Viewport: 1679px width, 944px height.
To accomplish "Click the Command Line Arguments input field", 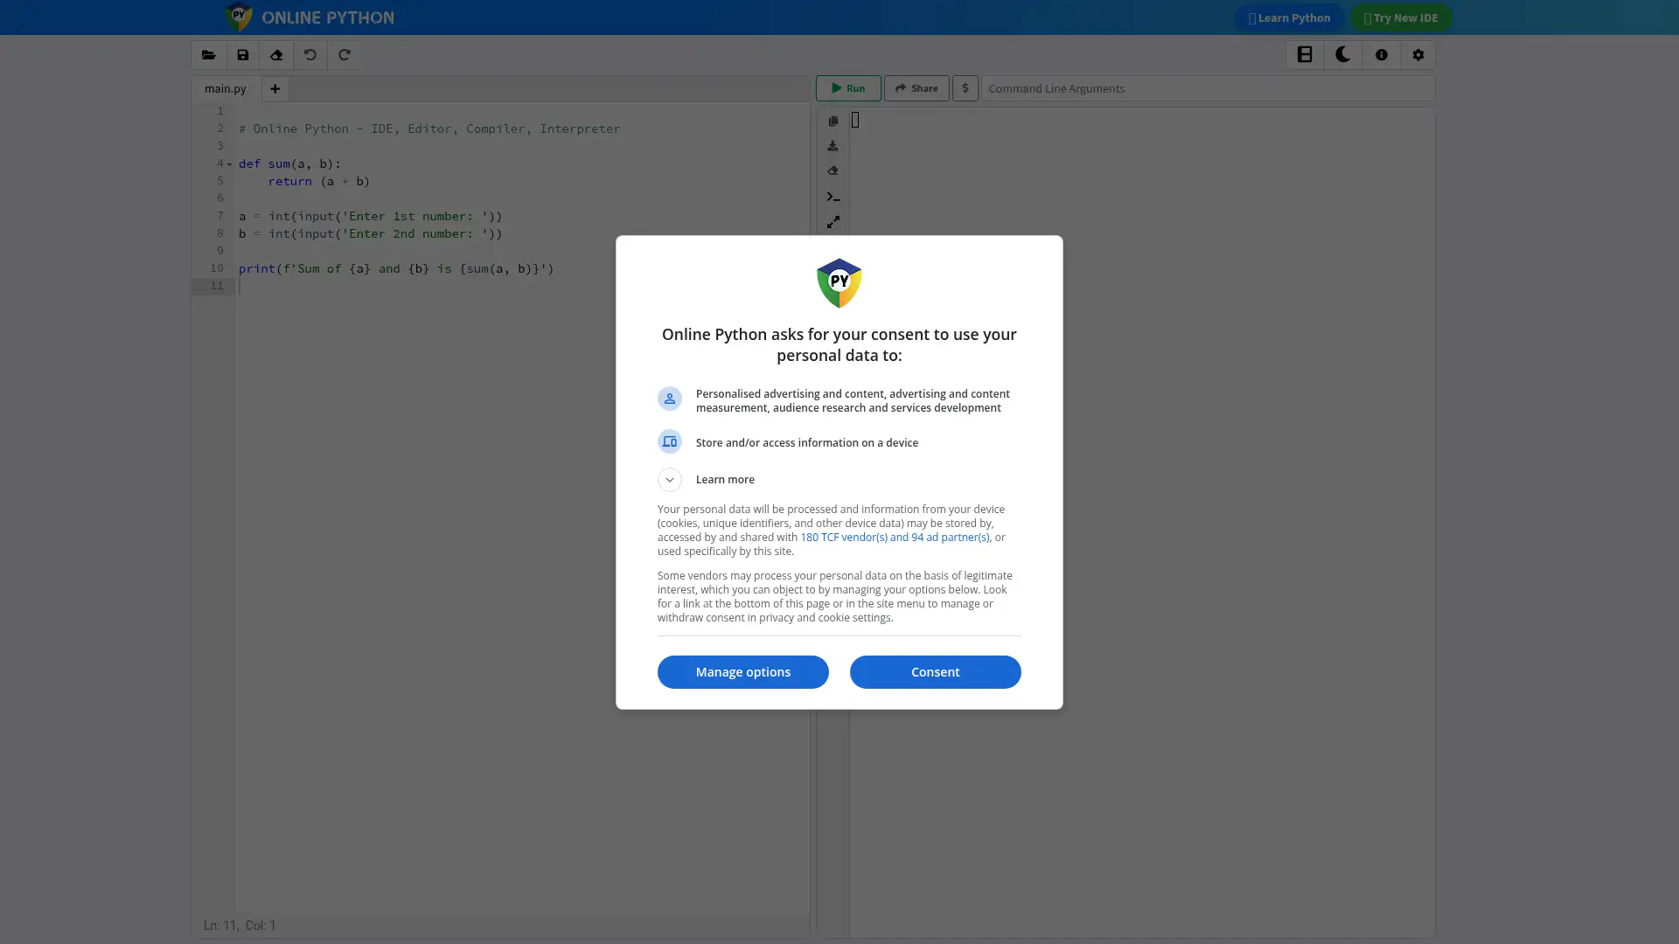I will point(1137,88).
